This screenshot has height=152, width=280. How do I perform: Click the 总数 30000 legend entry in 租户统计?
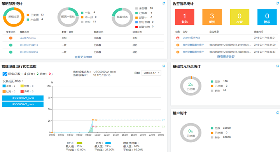pyautogui.click(x=221, y=128)
